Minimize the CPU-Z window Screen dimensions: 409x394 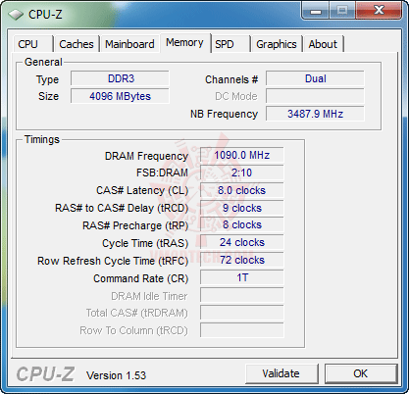(316, 11)
